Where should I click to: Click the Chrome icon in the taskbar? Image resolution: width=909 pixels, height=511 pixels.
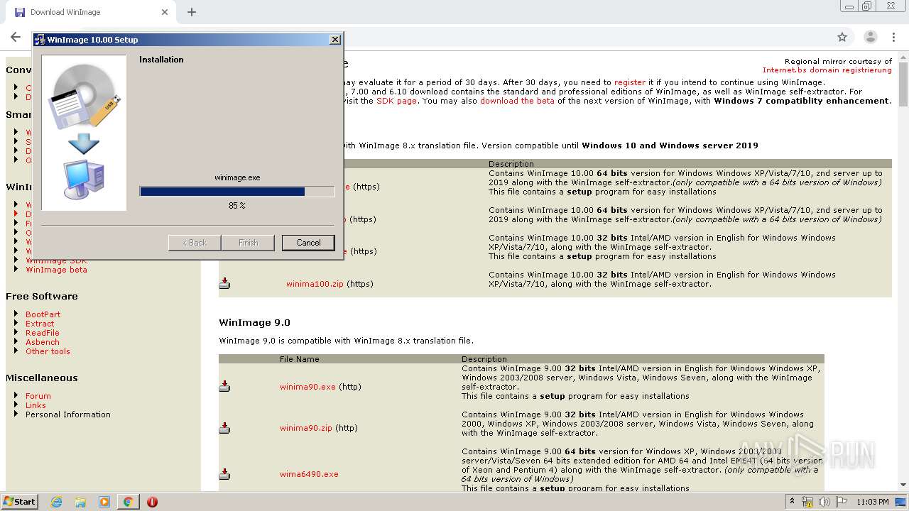[128, 502]
